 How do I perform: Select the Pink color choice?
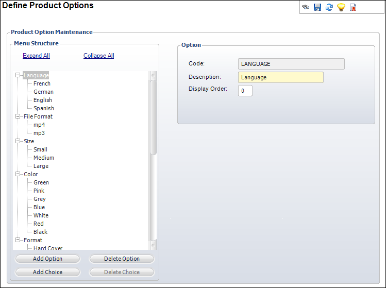pyautogui.click(x=39, y=191)
